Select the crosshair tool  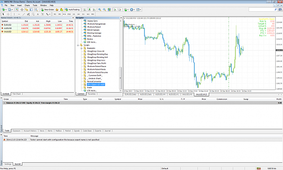[x=8, y=14]
